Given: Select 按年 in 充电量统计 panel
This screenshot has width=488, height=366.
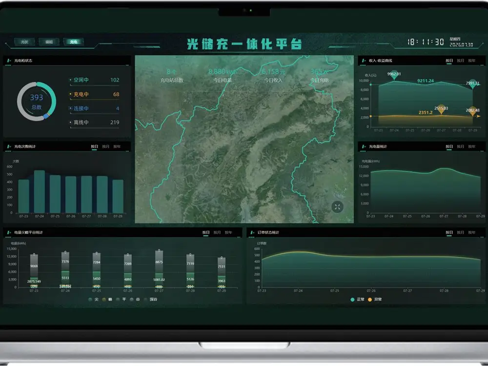Looking at the screenshot, I should [472, 146].
